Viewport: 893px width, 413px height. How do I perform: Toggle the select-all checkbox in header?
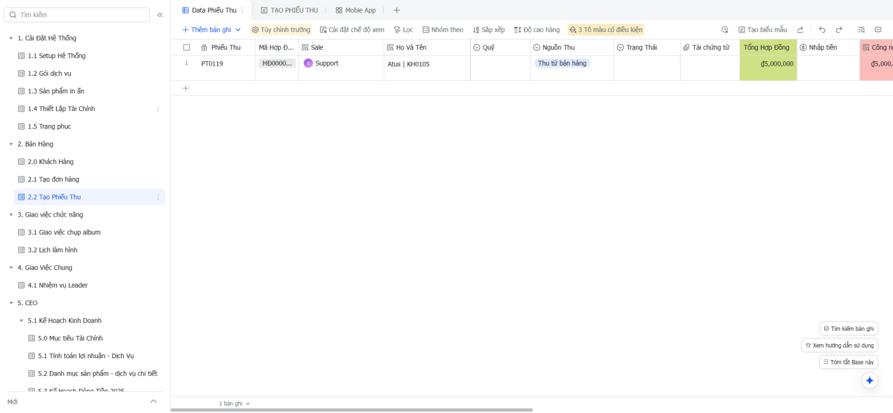click(x=186, y=48)
